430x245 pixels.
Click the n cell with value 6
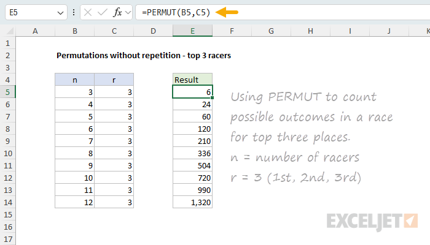pos(74,129)
